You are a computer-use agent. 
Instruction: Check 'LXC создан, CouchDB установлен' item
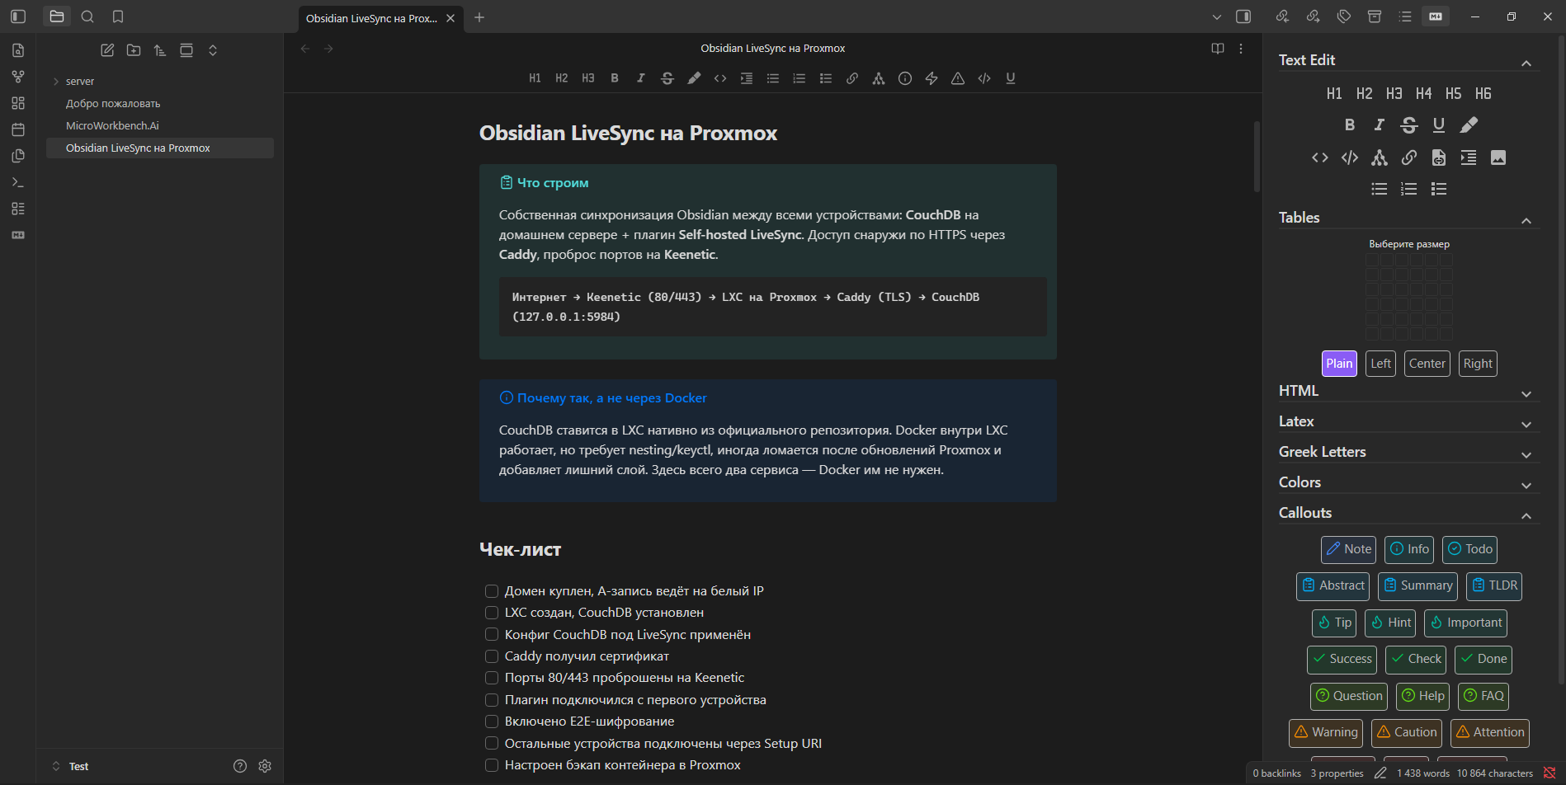click(x=492, y=613)
